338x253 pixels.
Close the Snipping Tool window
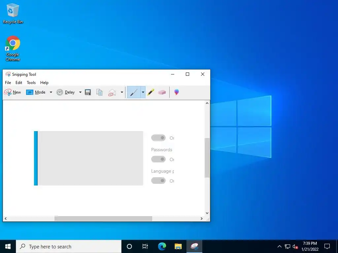pos(203,74)
